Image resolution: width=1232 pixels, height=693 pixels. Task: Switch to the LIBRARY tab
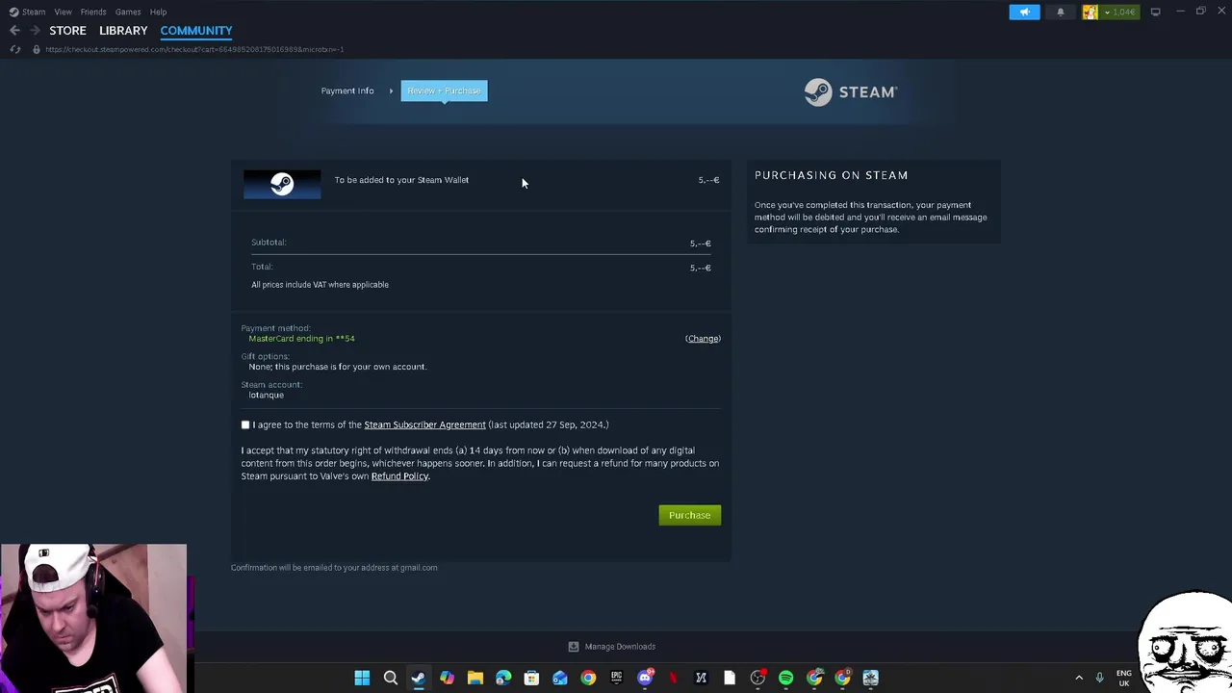pyautogui.click(x=123, y=31)
